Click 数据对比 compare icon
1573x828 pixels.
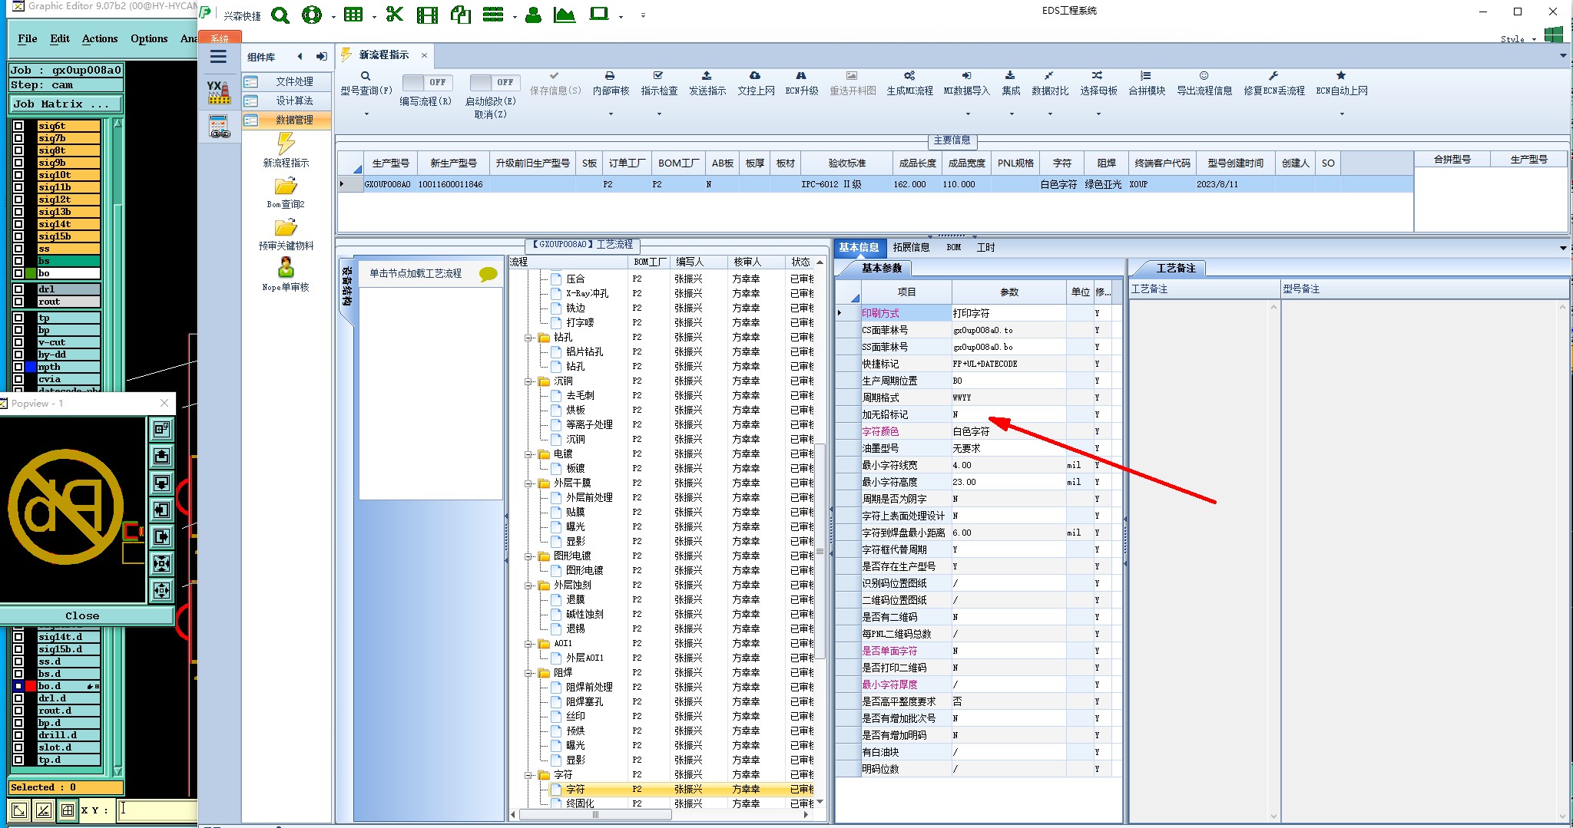coord(1048,76)
